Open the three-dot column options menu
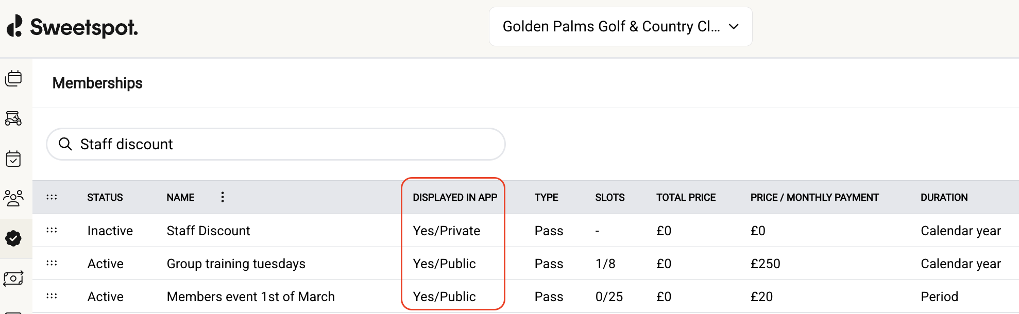This screenshot has height=314, width=1019. pyautogui.click(x=223, y=197)
